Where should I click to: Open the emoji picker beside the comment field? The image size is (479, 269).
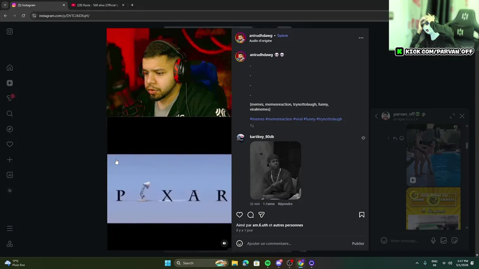[239, 244]
